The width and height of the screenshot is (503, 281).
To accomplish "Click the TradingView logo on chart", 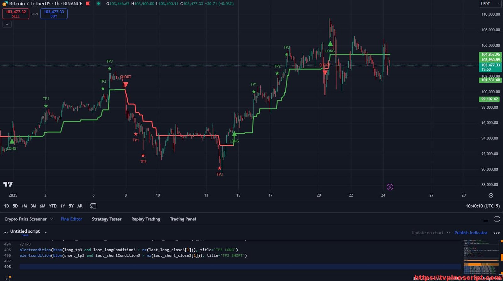I will 8,184.
